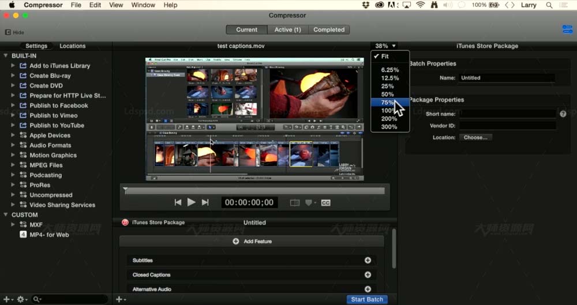The height and width of the screenshot is (305, 577).
Task: Add Alternative Audio with plus icon
Action: (x=368, y=289)
